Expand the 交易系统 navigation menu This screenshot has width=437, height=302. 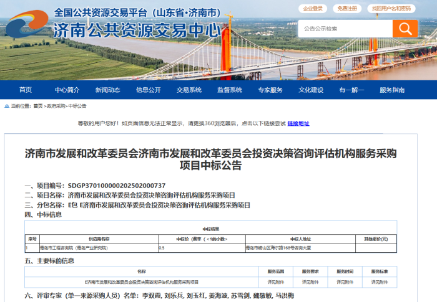tap(189, 90)
